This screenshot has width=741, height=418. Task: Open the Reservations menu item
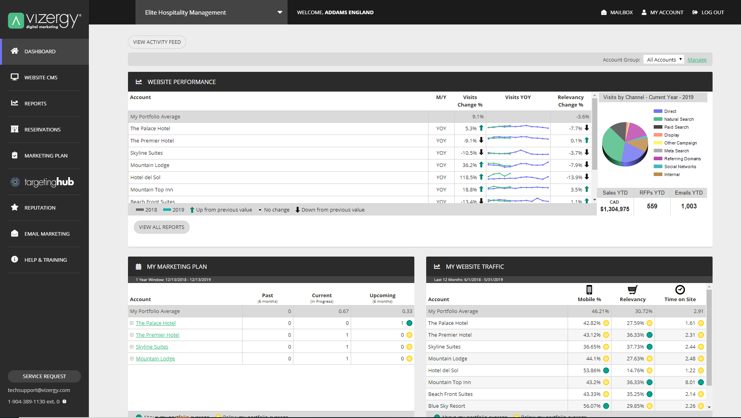(44, 129)
